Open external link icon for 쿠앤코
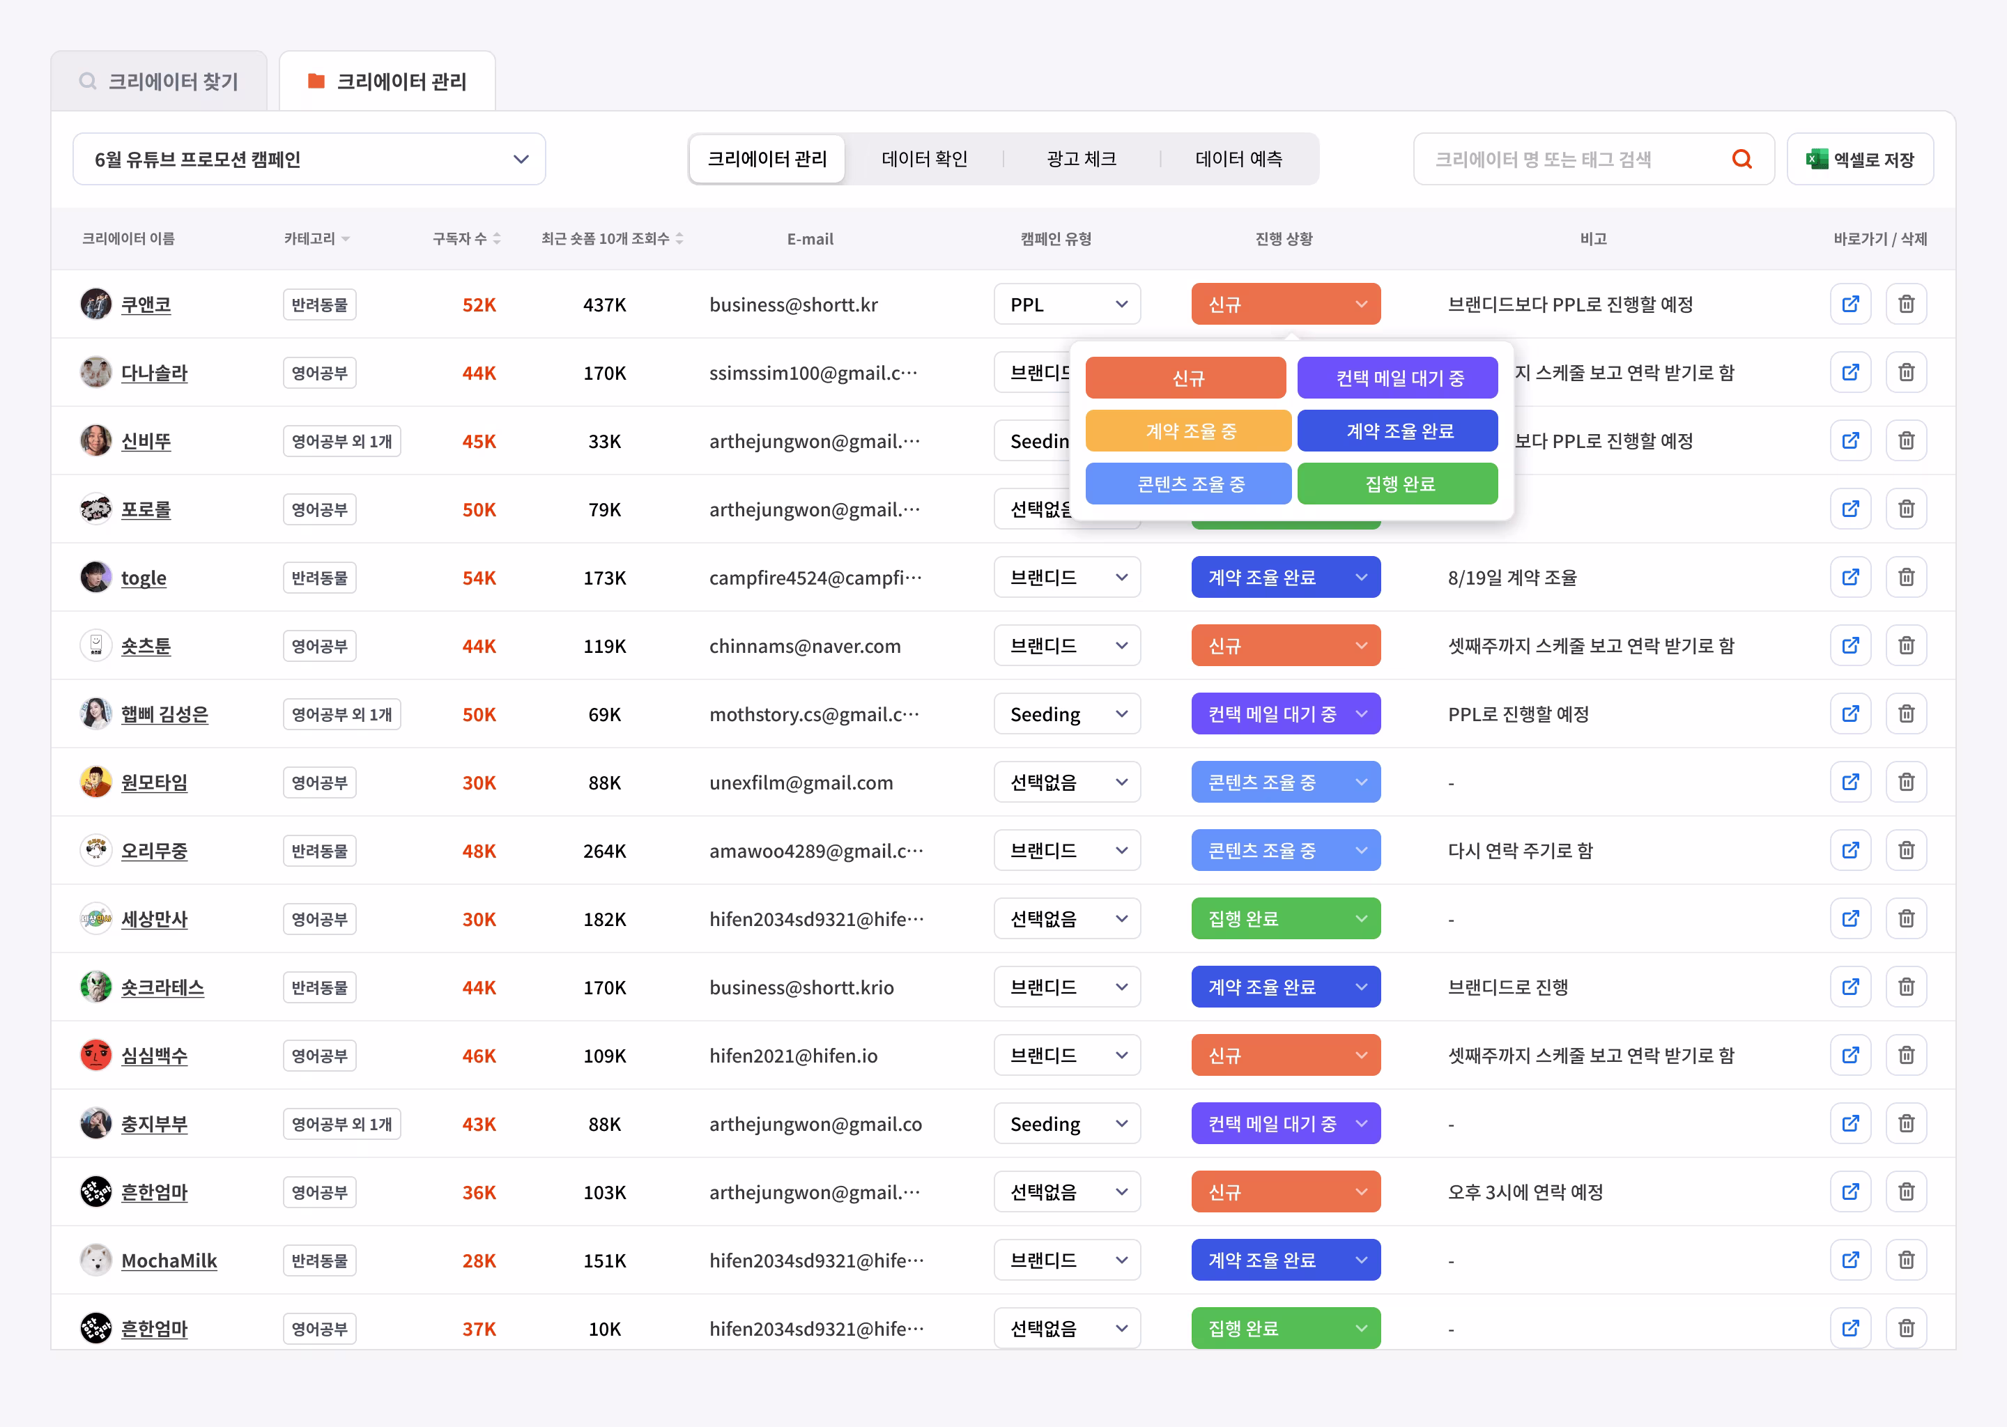This screenshot has height=1427, width=2007. [x=1850, y=304]
